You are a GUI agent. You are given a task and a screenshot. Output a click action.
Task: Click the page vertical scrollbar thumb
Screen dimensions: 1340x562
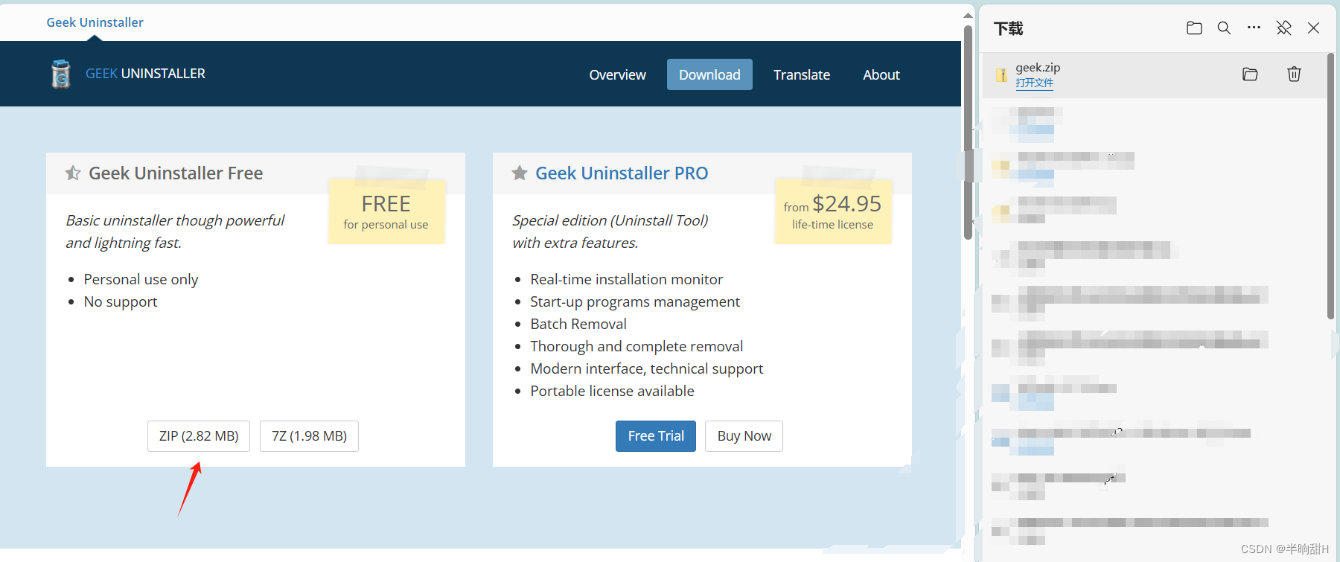[968, 132]
